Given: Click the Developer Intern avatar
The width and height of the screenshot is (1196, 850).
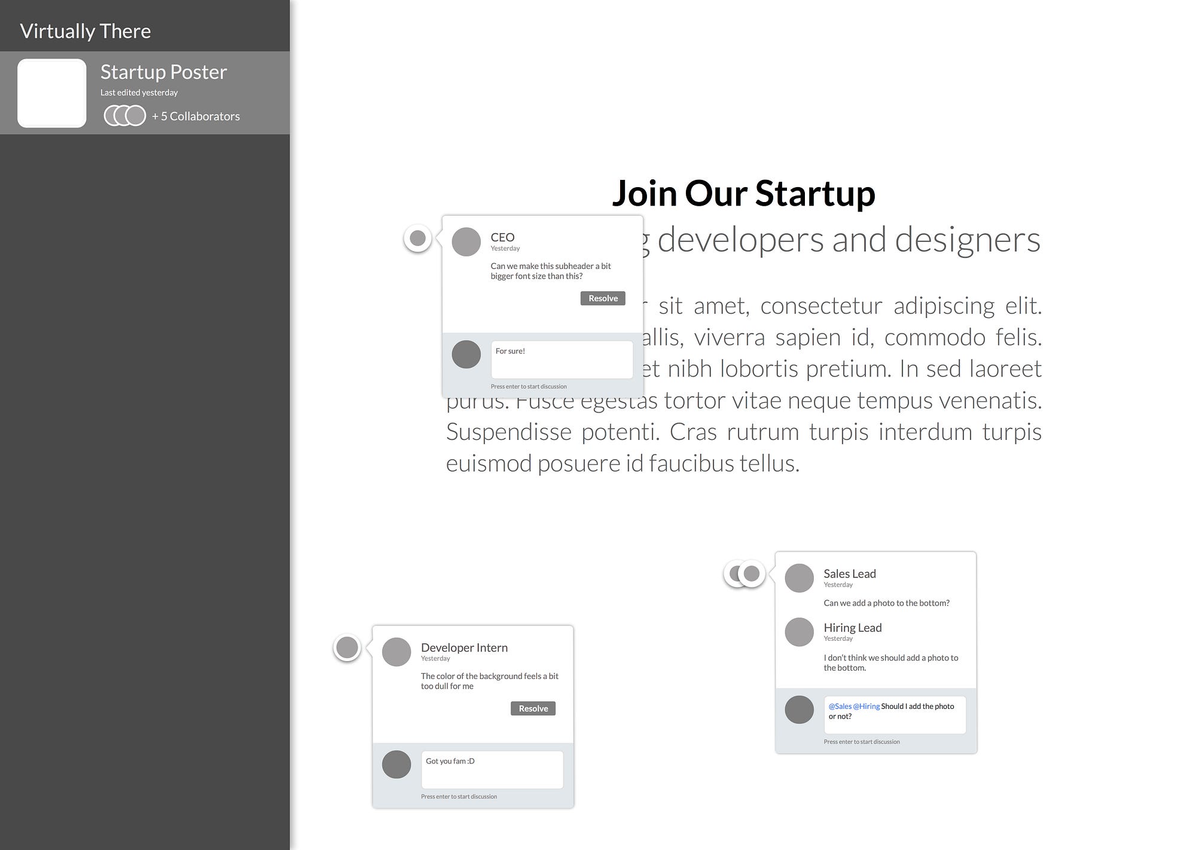Looking at the screenshot, I should [396, 652].
